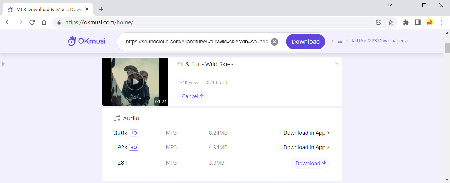Image resolution: width=450 pixels, height=183 pixels.
Task: Download the 128k MP3 file
Action: click(x=310, y=163)
